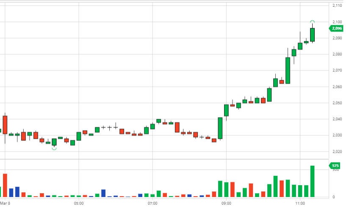The image size is (352, 219).
Task: Click the green 2,096 current price tag
Action: click(336, 28)
